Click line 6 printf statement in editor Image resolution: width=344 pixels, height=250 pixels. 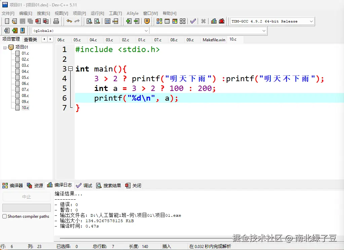pyautogui.click(x=136, y=98)
